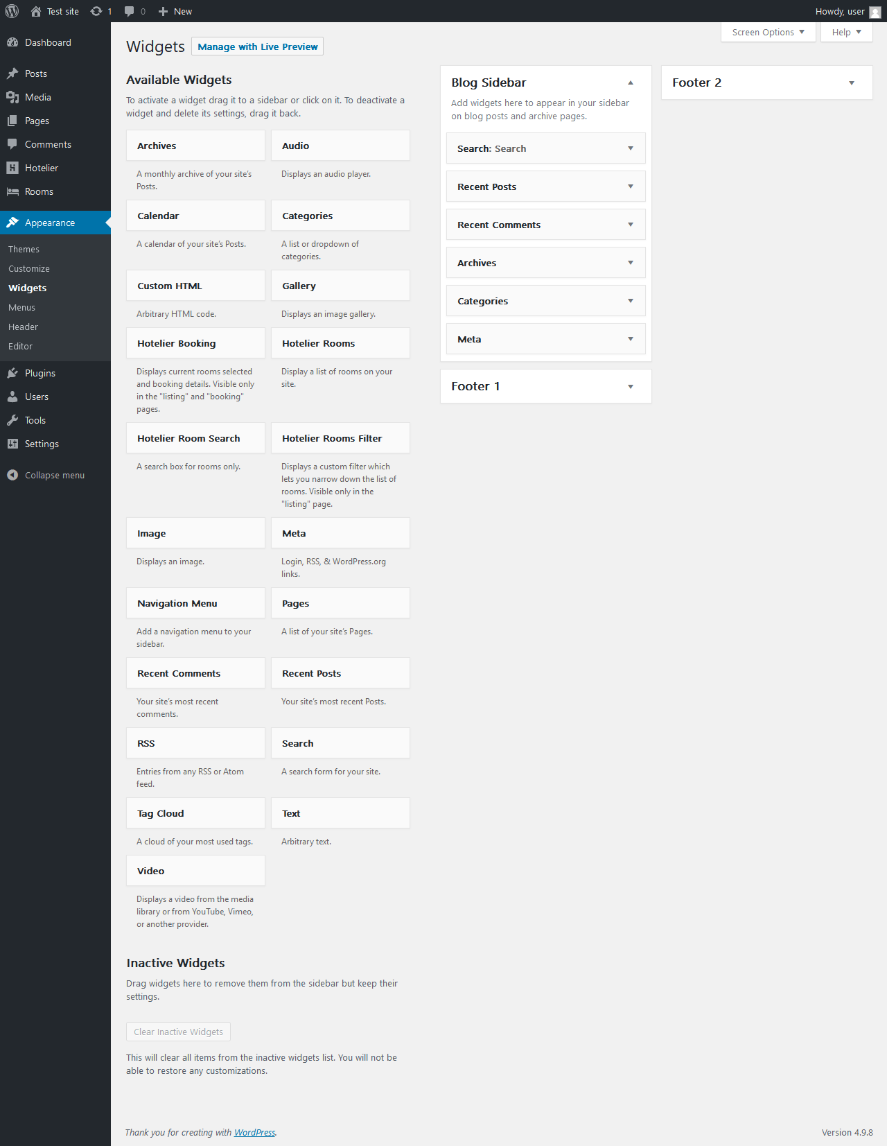The height and width of the screenshot is (1146, 887).
Task: Select the Audio available widget
Action: pyautogui.click(x=340, y=146)
